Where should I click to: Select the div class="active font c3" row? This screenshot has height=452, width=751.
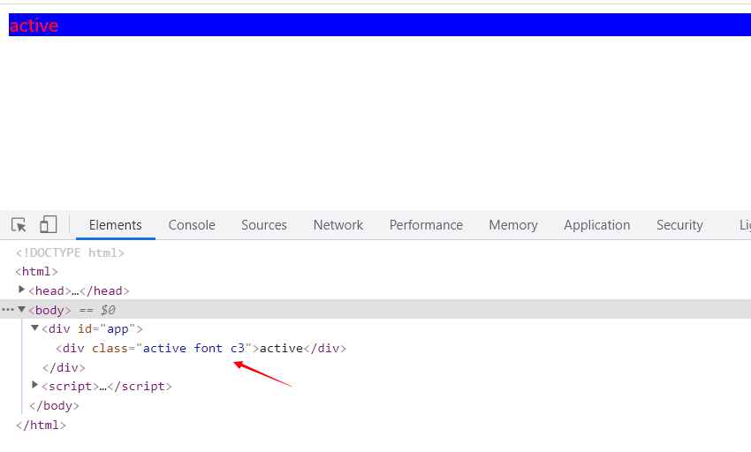click(x=201, y=348)
